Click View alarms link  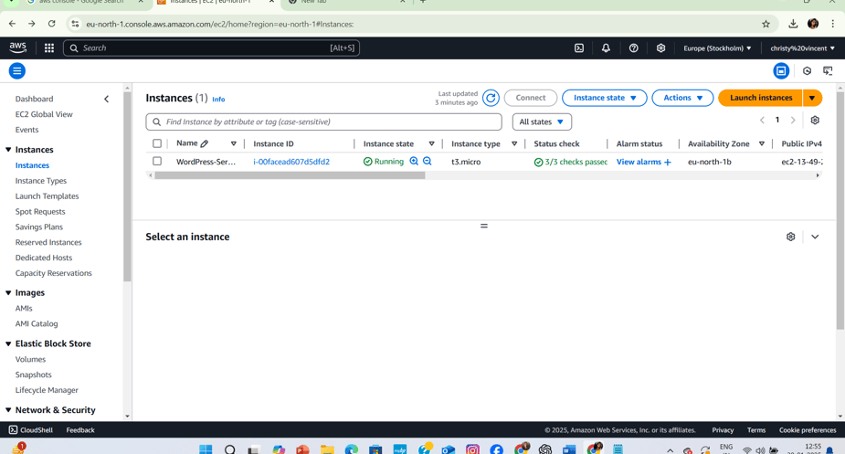pyautogui.click(x=639, y=162)
